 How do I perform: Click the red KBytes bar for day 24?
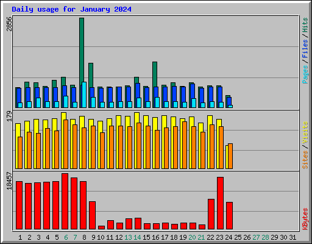229,216
